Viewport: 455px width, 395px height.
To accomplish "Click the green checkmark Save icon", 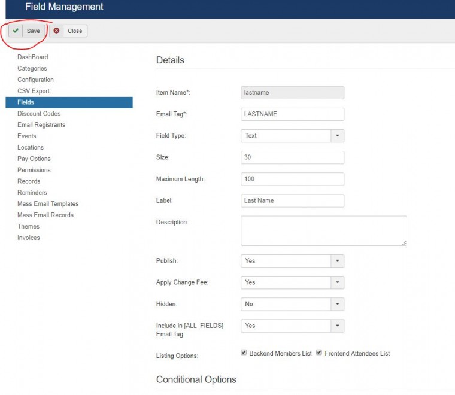I will [x=16, y=31].
